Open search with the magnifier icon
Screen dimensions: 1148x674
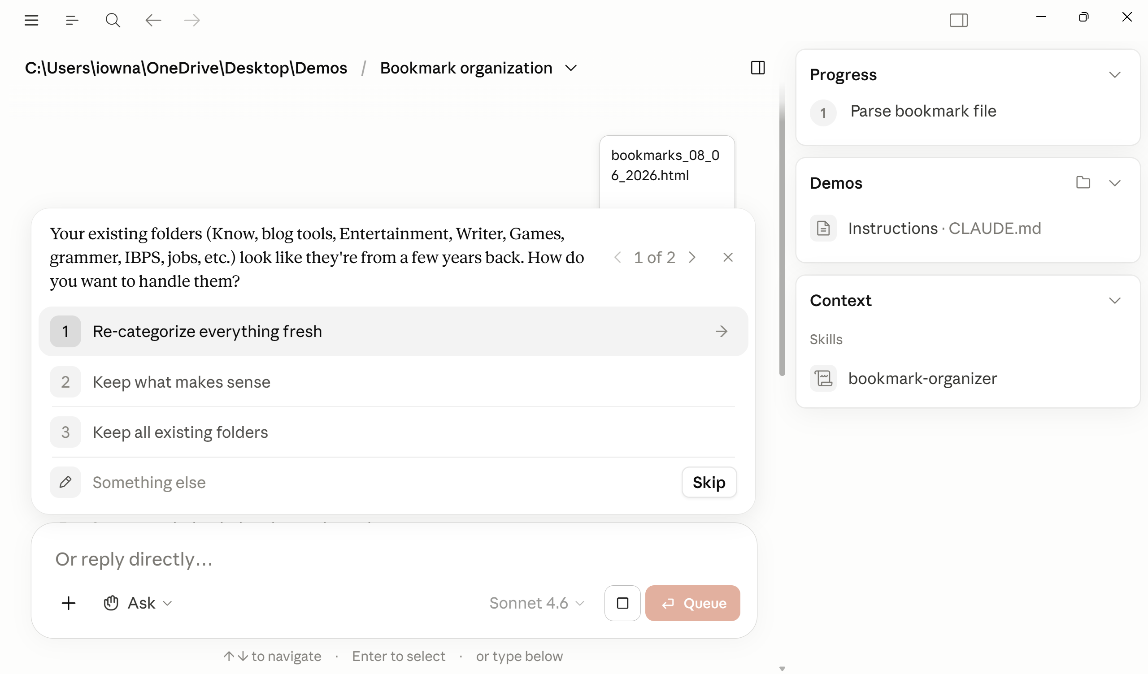[113, 20]
